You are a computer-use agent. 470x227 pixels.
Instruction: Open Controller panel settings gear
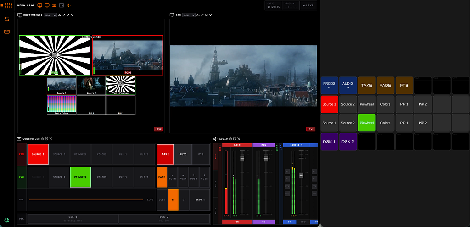click(43, 139)
